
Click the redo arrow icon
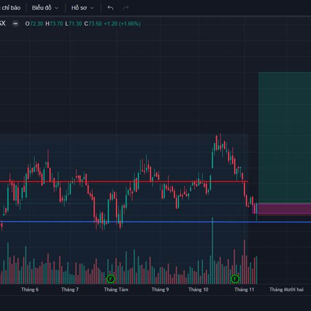pos(126,8)
